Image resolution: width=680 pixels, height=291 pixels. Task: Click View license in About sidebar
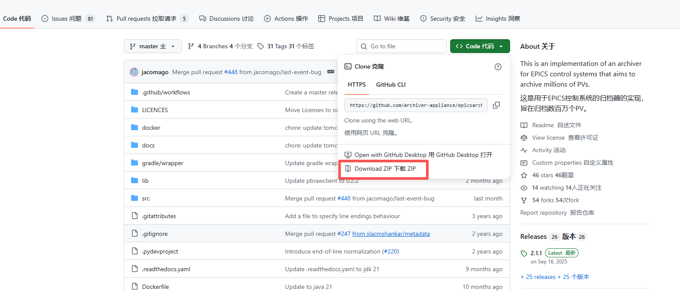560,138
